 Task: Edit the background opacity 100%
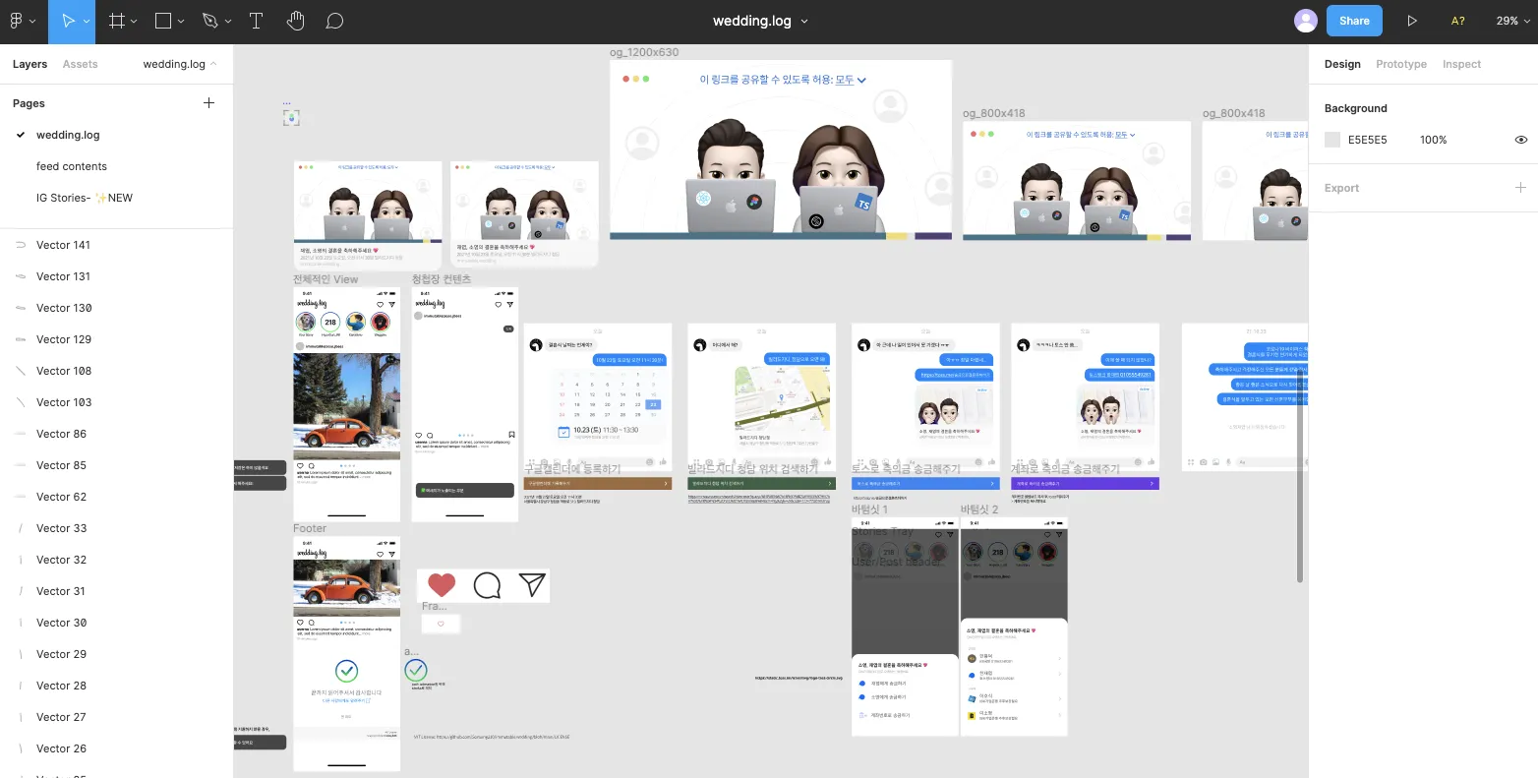(1433, 140)
